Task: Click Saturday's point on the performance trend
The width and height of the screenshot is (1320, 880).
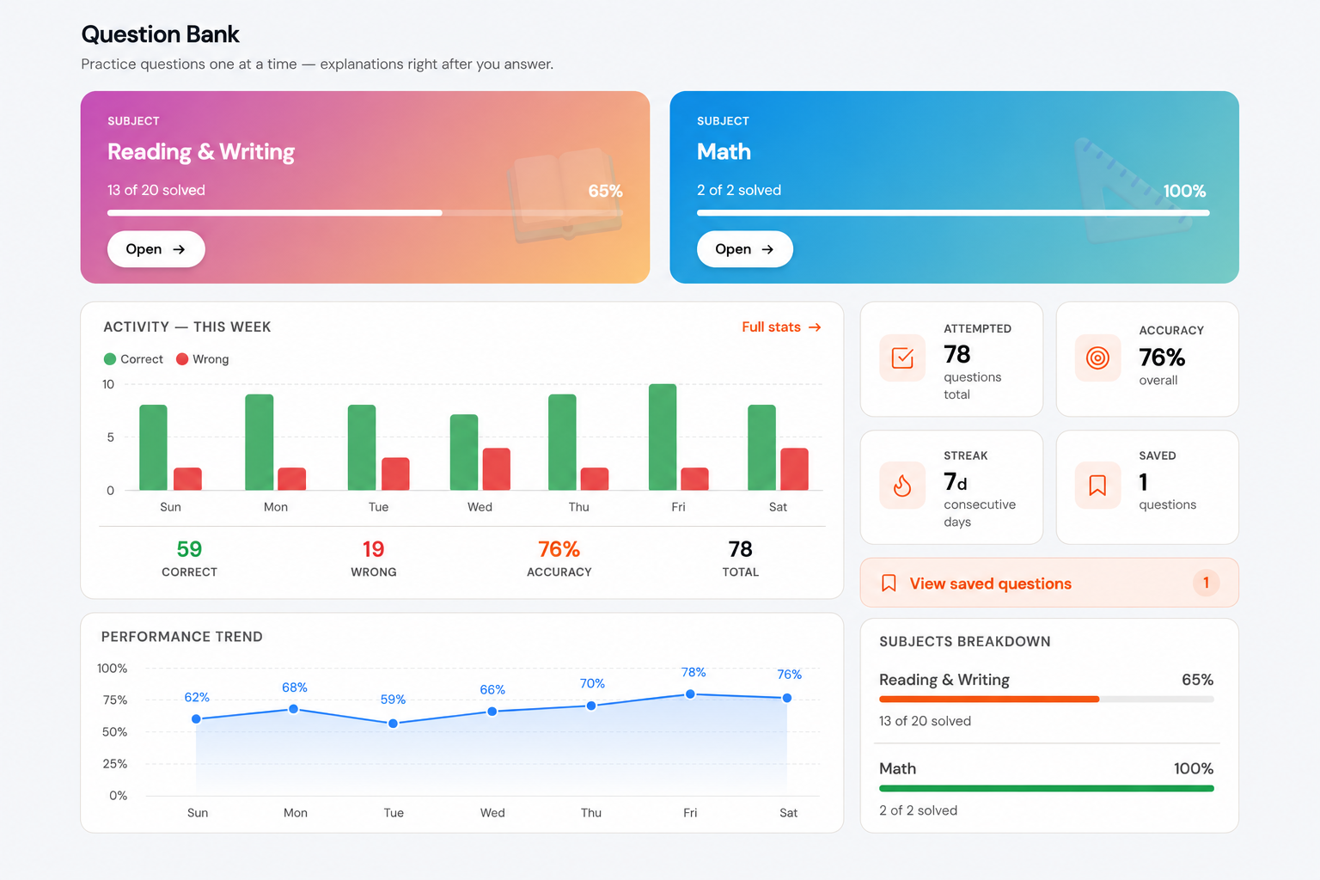Action: (787, 698)
